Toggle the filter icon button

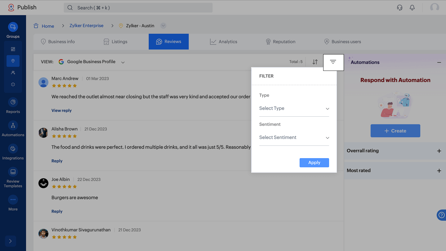coord(333,62)
